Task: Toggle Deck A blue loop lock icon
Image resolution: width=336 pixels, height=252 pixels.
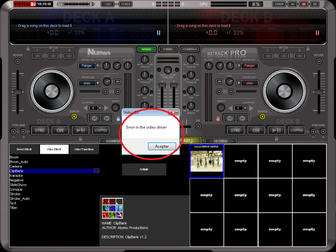Action: 118,118
